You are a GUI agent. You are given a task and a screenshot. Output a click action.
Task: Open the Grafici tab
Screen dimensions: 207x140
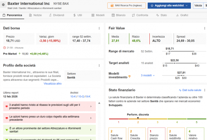click(181, 16)
